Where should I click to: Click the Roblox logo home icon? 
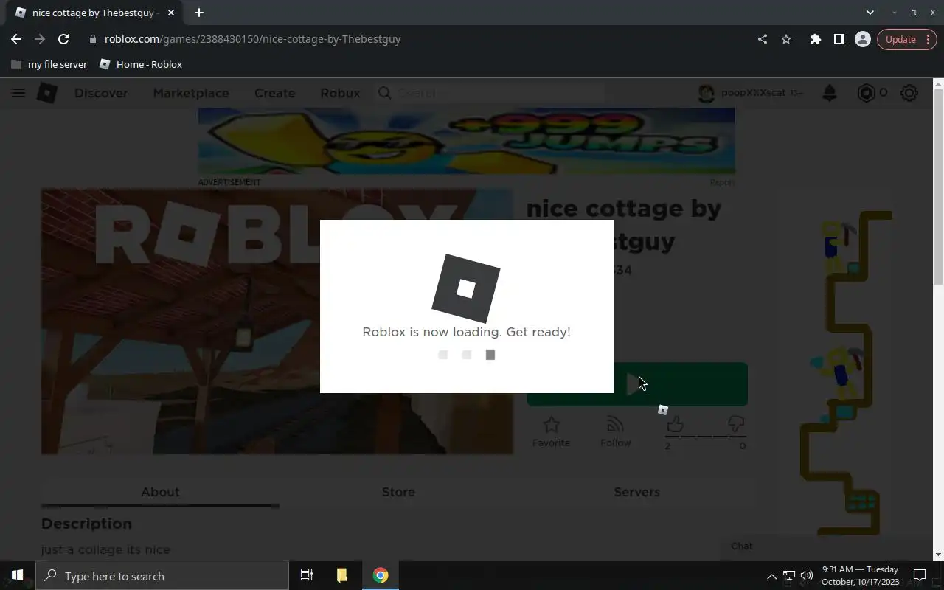point(47,93)
